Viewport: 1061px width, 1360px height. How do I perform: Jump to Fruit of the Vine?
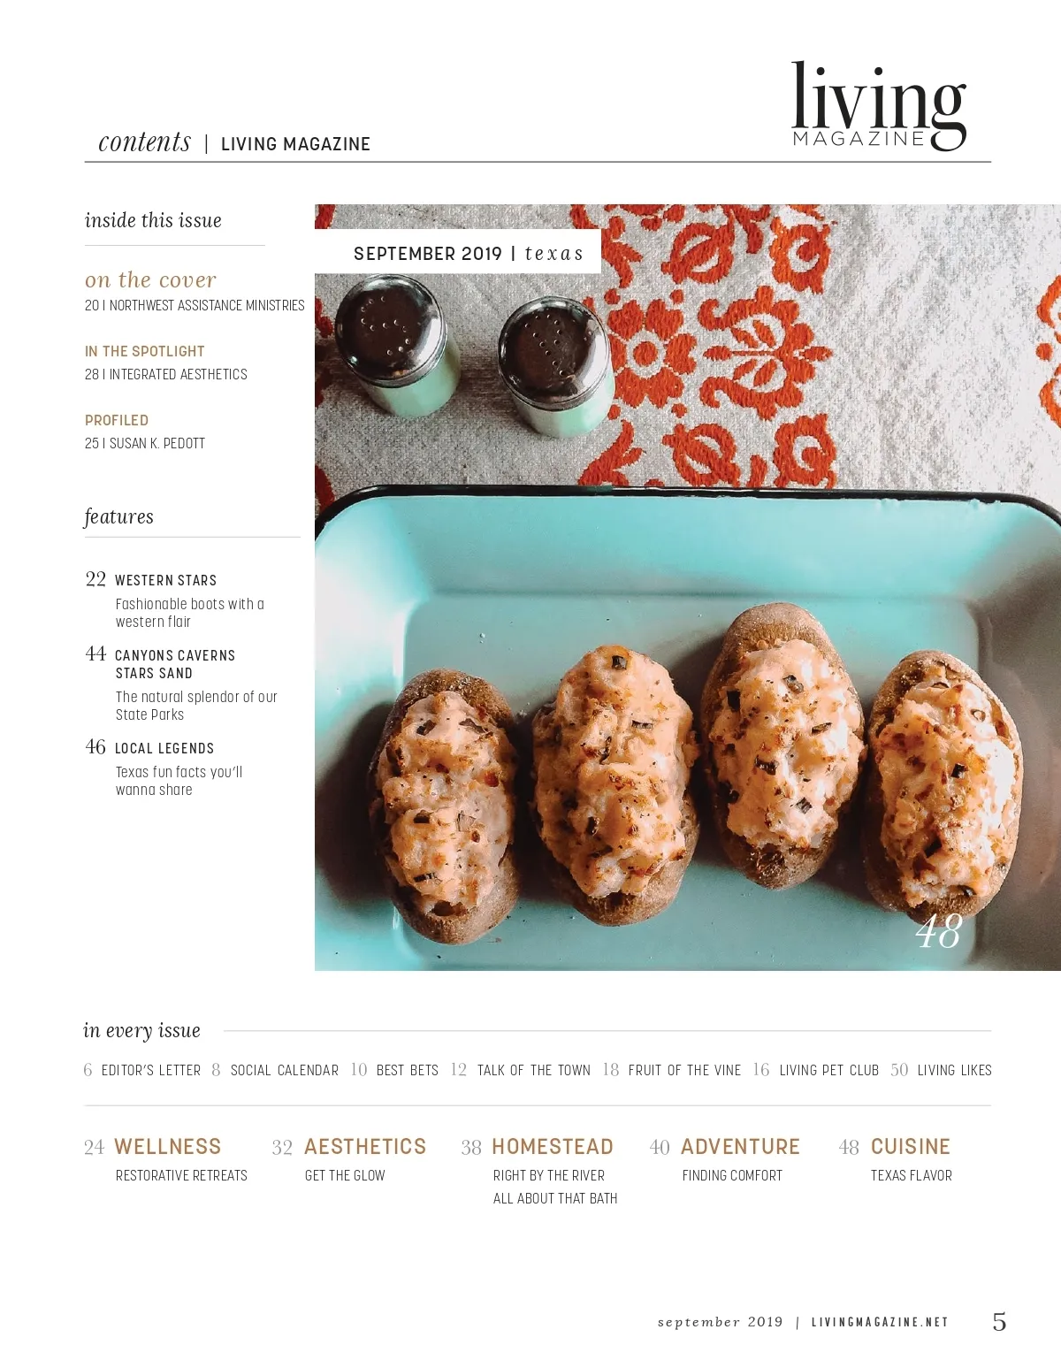pyautogui.click(x=685, y=1070)
